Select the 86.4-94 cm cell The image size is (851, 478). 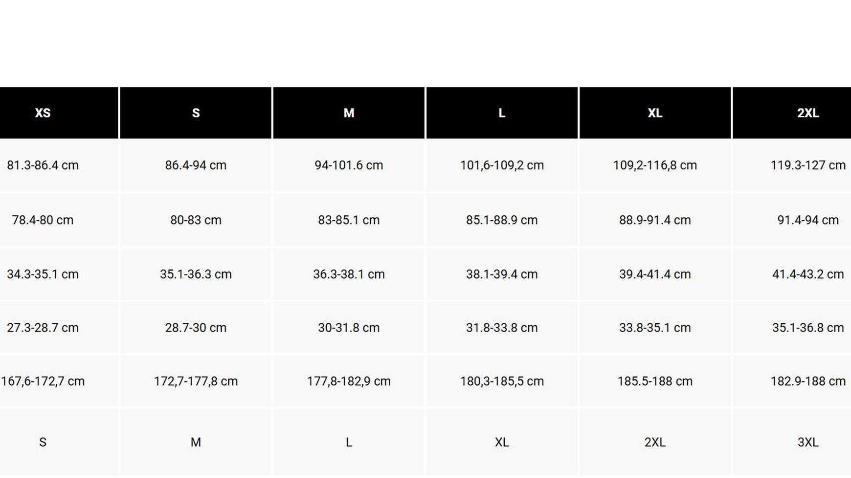coord(196,166)
